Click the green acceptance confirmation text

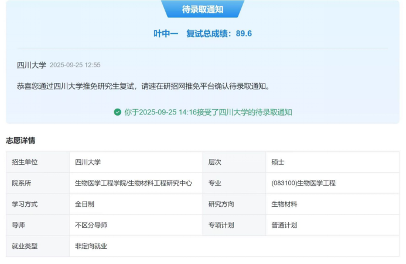(x=208, y=112)
